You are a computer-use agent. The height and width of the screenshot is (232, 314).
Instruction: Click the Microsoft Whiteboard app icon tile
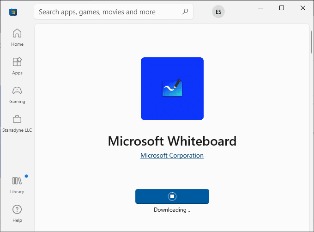(x=172, y=89)
